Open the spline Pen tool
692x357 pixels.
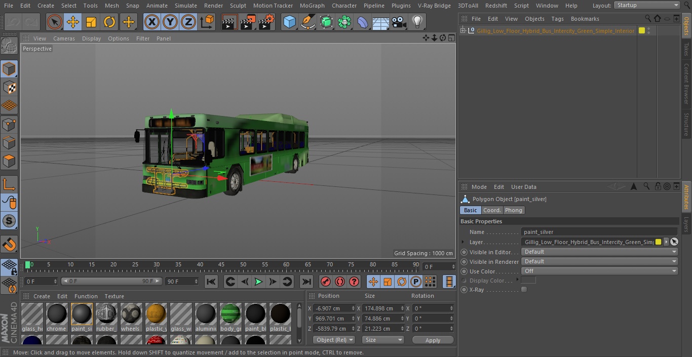(307, 22)
